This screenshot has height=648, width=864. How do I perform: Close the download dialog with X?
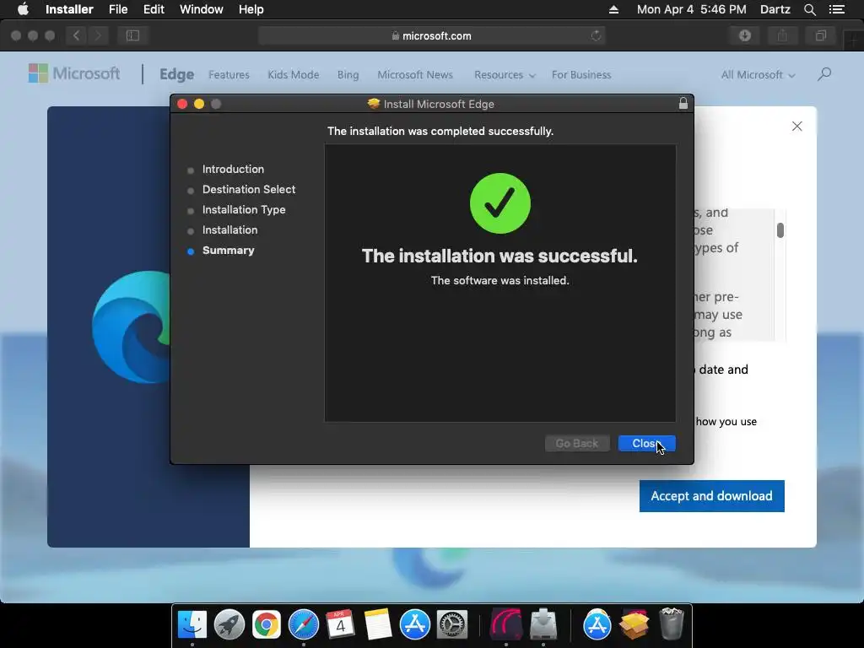(x=796, y=127)
